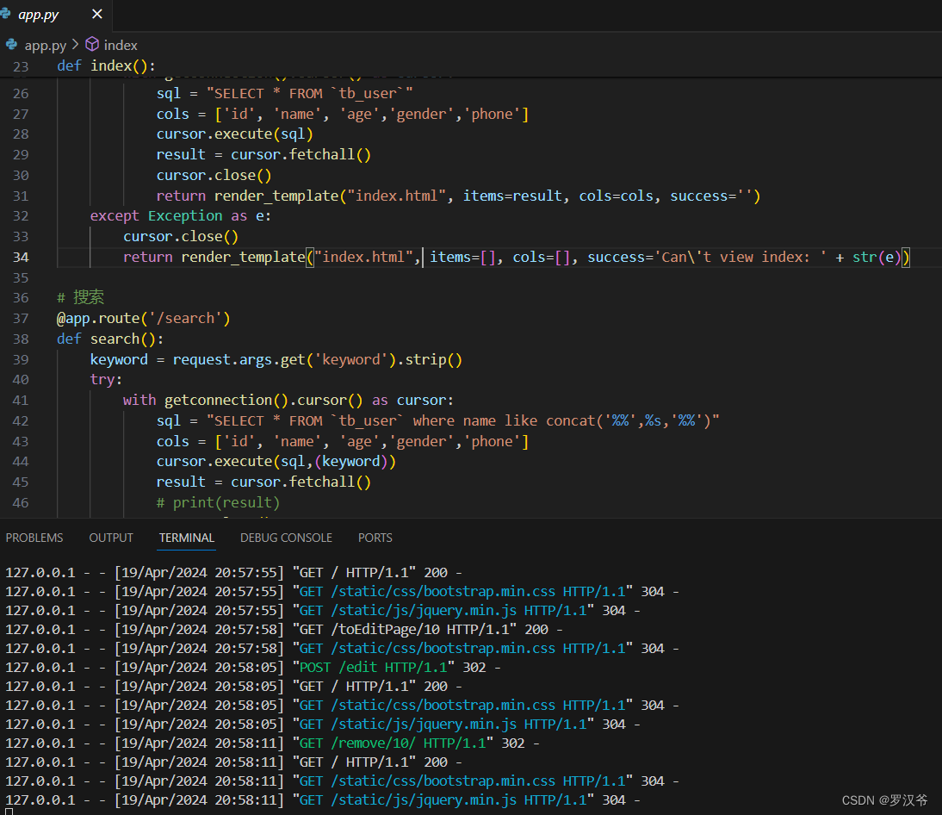Click 'cursor.execute(sql,(keyword))' on line 44

[x=276, y=462]
